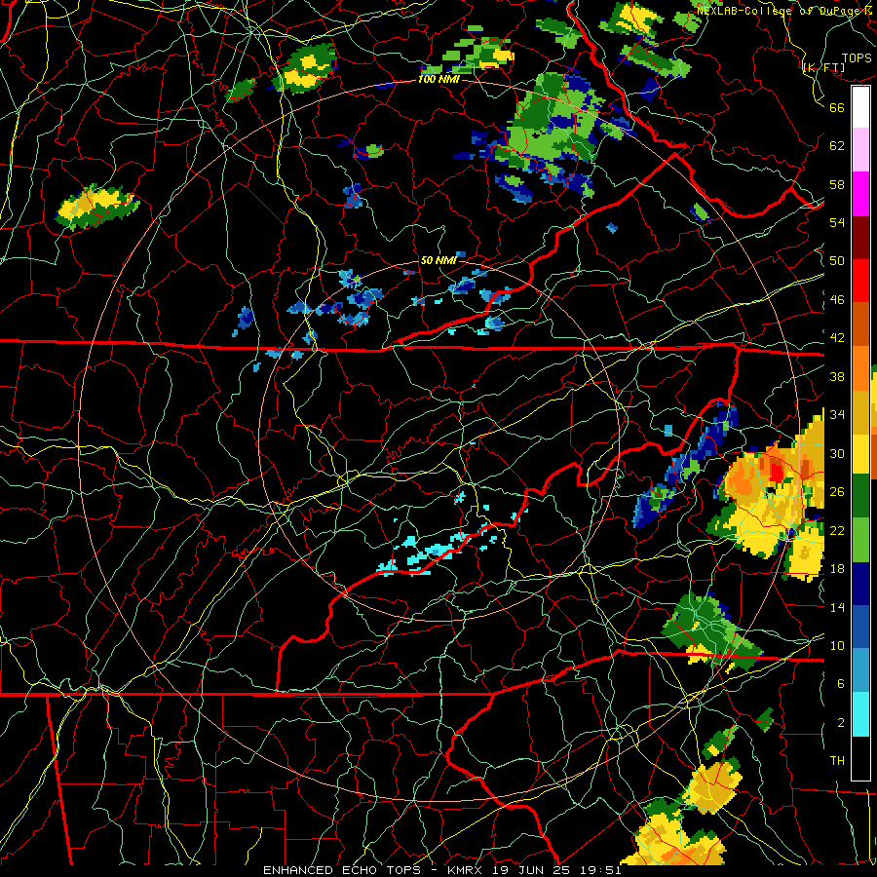Click the light green legend swatch
This screenshot has height=877, width=877.
pyautogui.click(x=860, y=539)
